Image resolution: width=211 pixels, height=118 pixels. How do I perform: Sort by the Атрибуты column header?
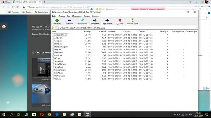pyautogui.click(x=164, y=31)
